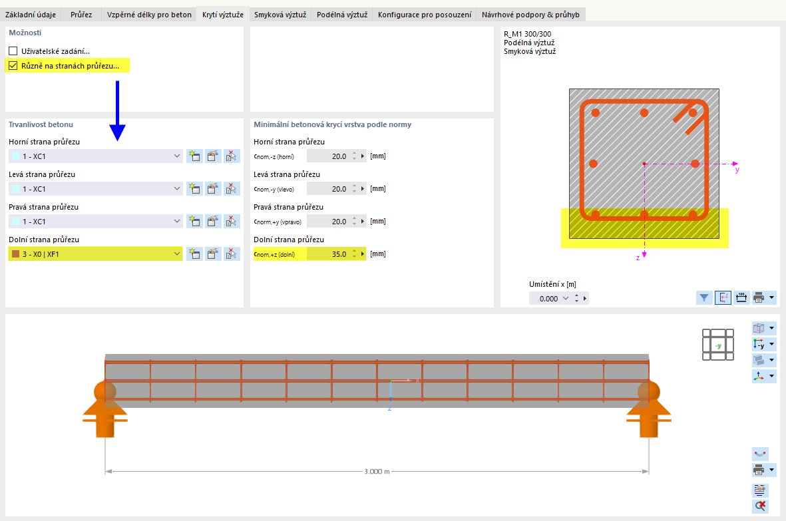Open Vzpěrné délky pro beton tab
Image resolution: width=786 pixels, height=521 pixels.
click(149, 15)
